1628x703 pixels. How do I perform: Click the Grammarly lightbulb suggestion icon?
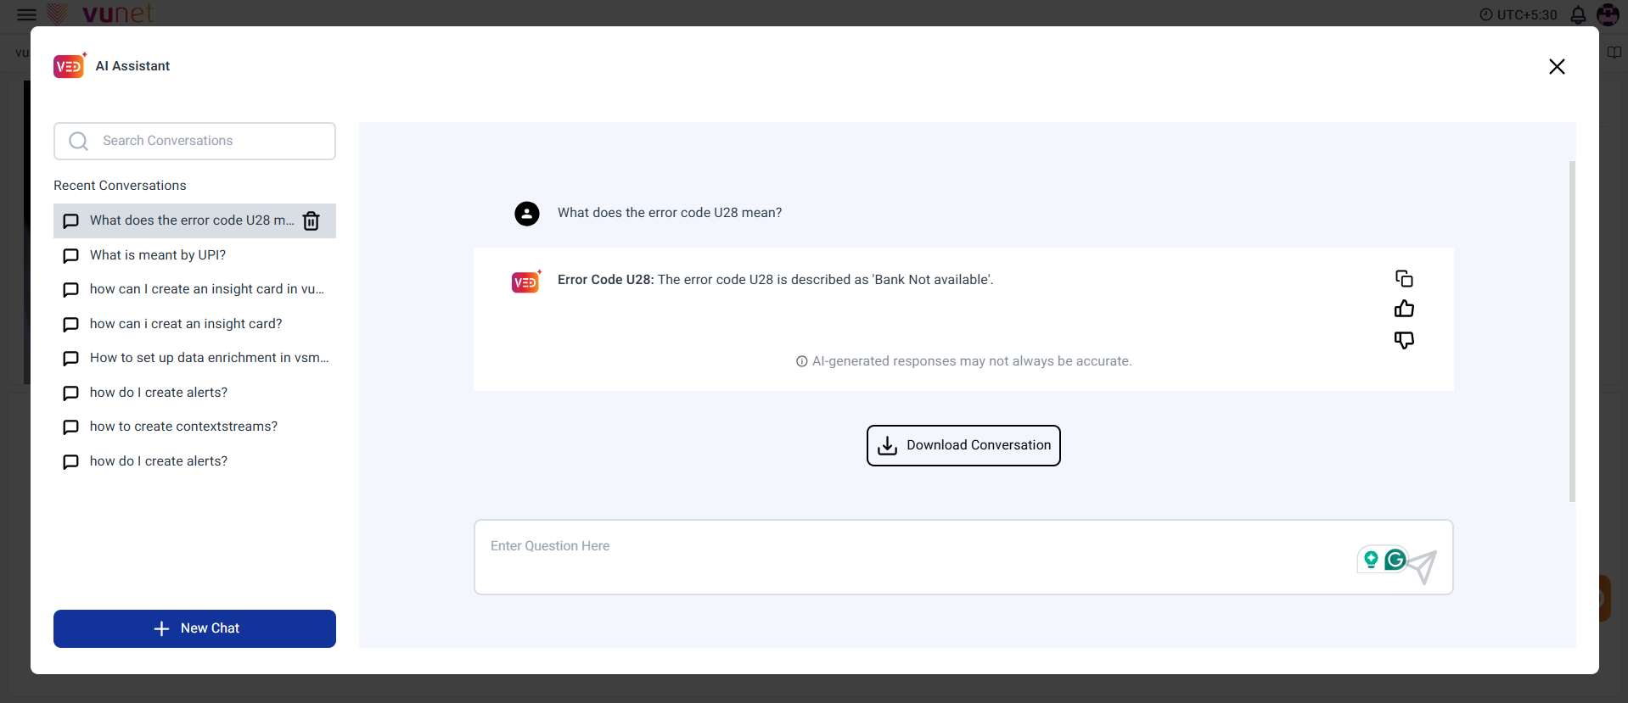click(1371, 560)
